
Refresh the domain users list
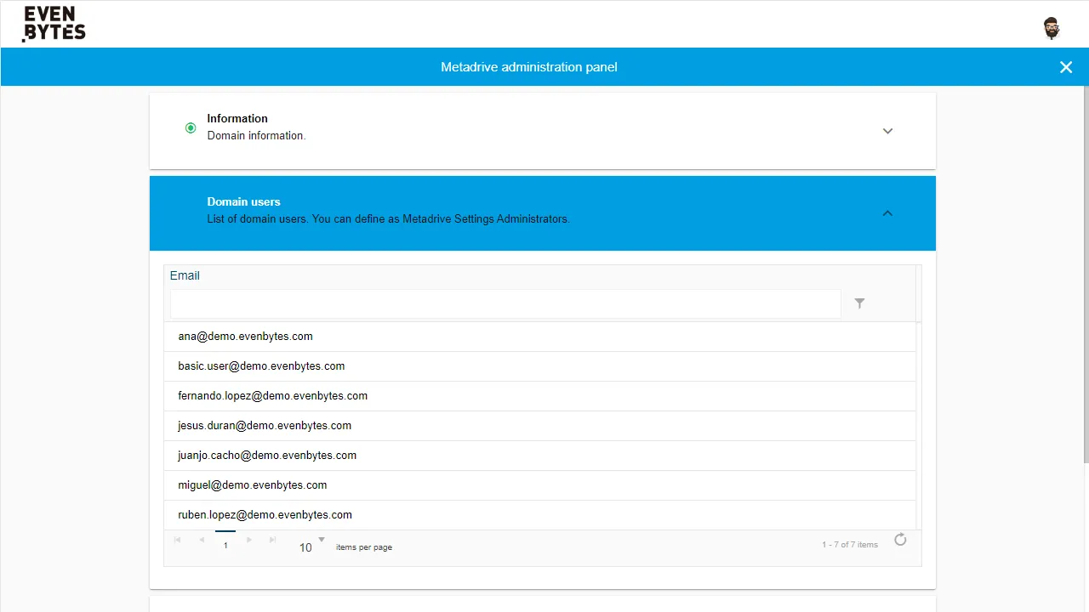click(x=900, y=540)
